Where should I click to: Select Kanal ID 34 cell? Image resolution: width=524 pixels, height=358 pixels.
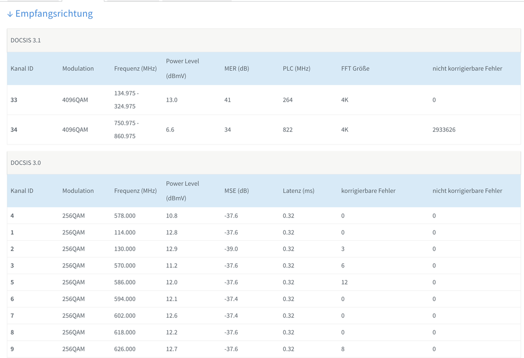pos(14,130)
